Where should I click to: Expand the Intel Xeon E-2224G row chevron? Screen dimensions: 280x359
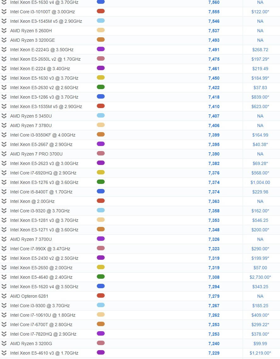pyautogui.click(x=4, y=49)
